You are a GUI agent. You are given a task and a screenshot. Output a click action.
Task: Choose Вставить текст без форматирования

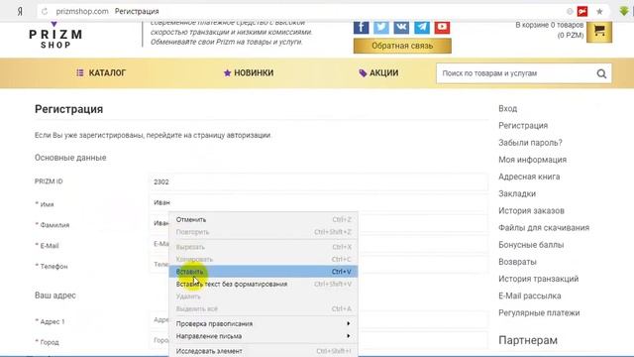(264, 285)
